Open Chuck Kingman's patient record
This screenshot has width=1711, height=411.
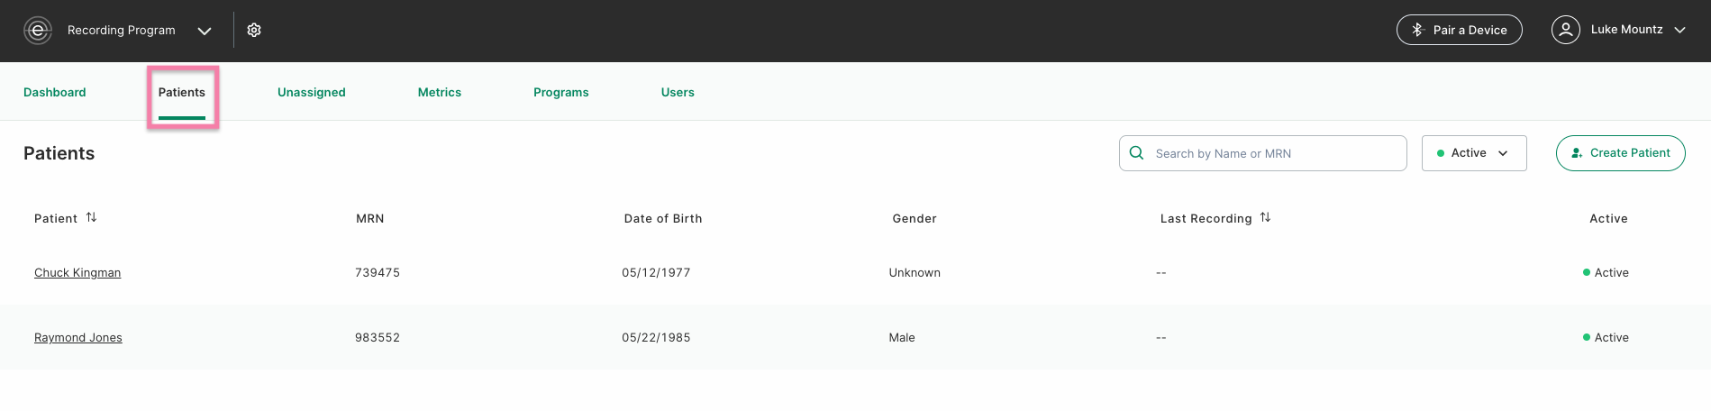click(77, 273)
